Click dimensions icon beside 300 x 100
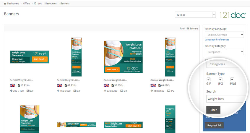 [11, 91]
